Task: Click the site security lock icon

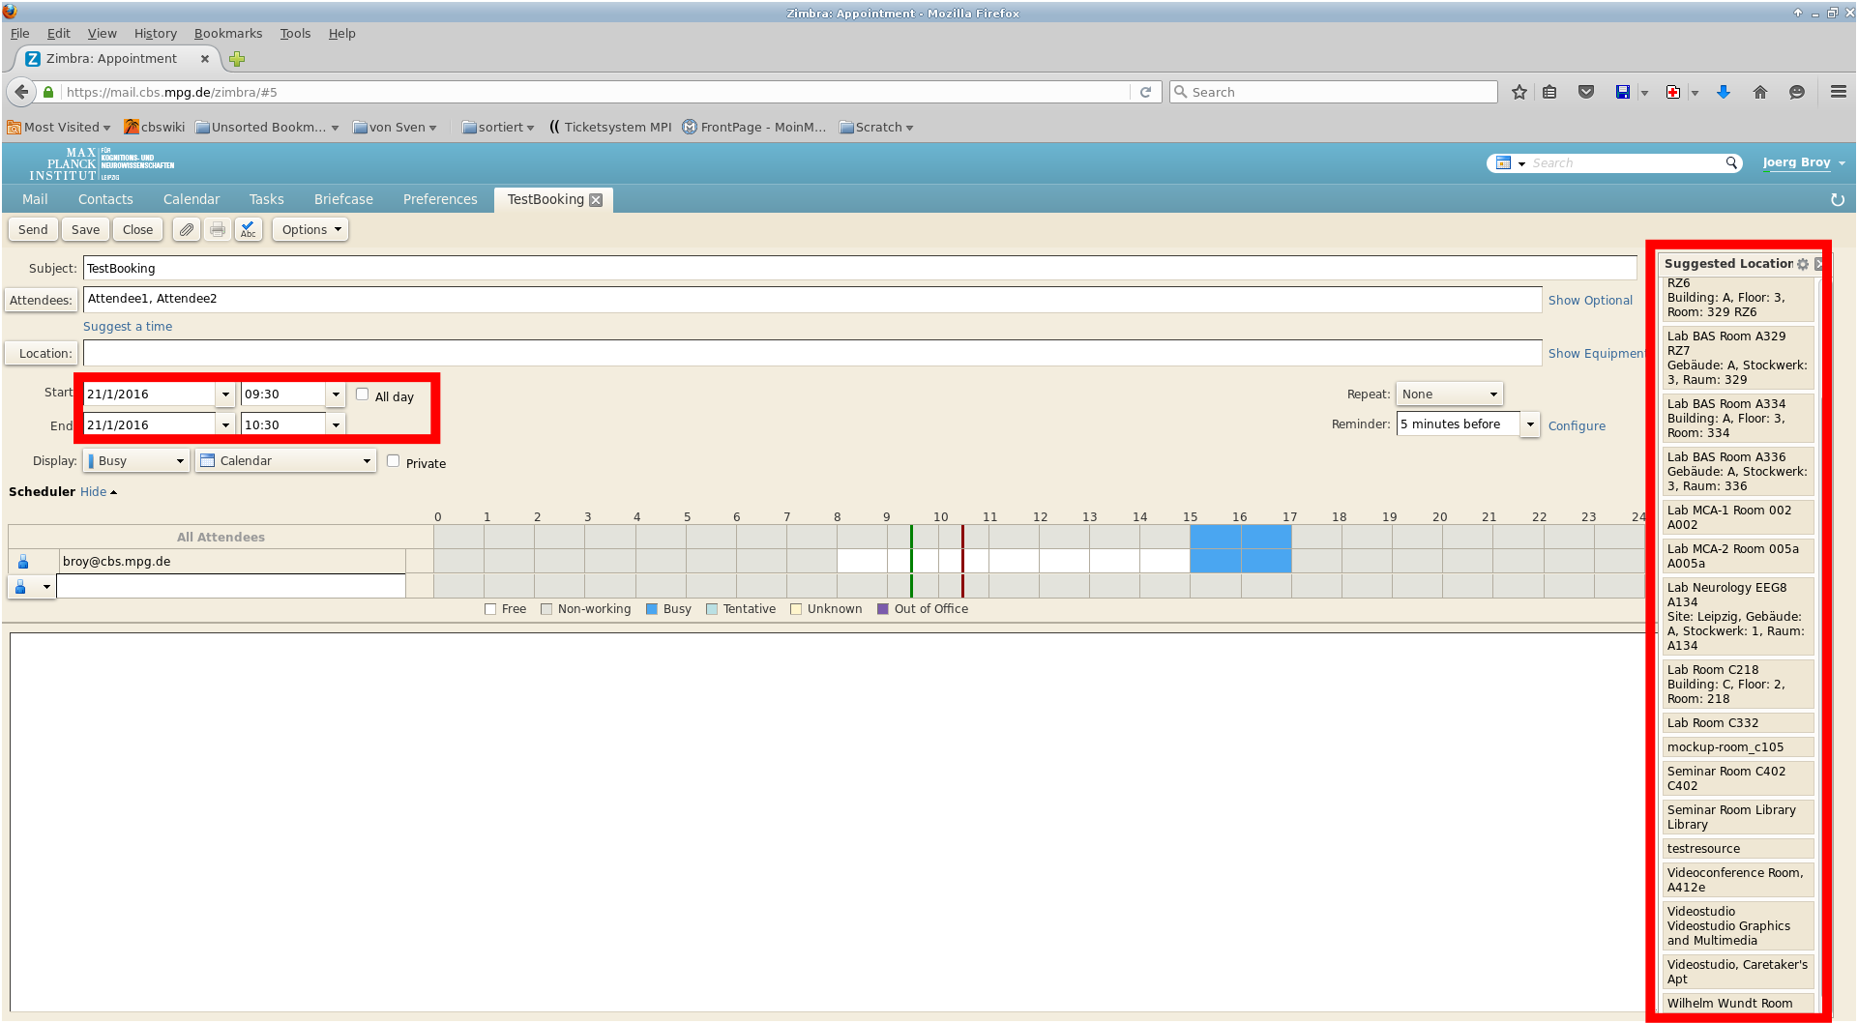Action: pyautogui.click(x=49, y=93)
